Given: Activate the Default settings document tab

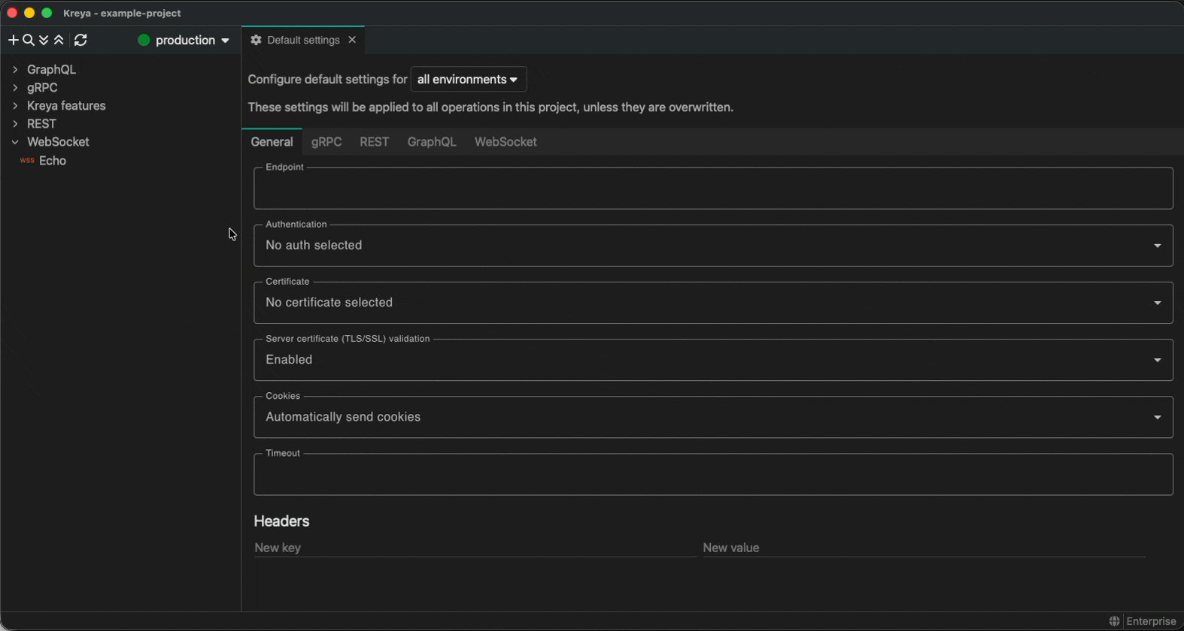Looking at the screenshot, I should (x=303, y=40).
